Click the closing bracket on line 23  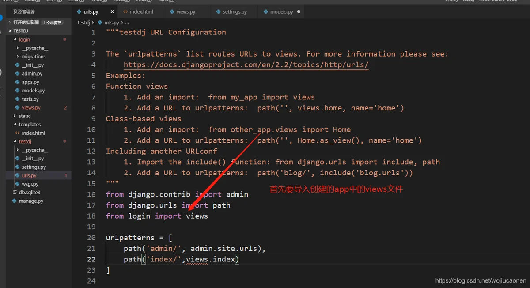(108, 270)
